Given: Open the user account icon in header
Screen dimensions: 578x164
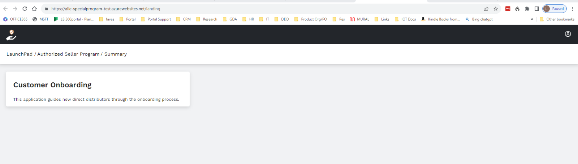Looking at the screenshot, I should tap(568, 34).
